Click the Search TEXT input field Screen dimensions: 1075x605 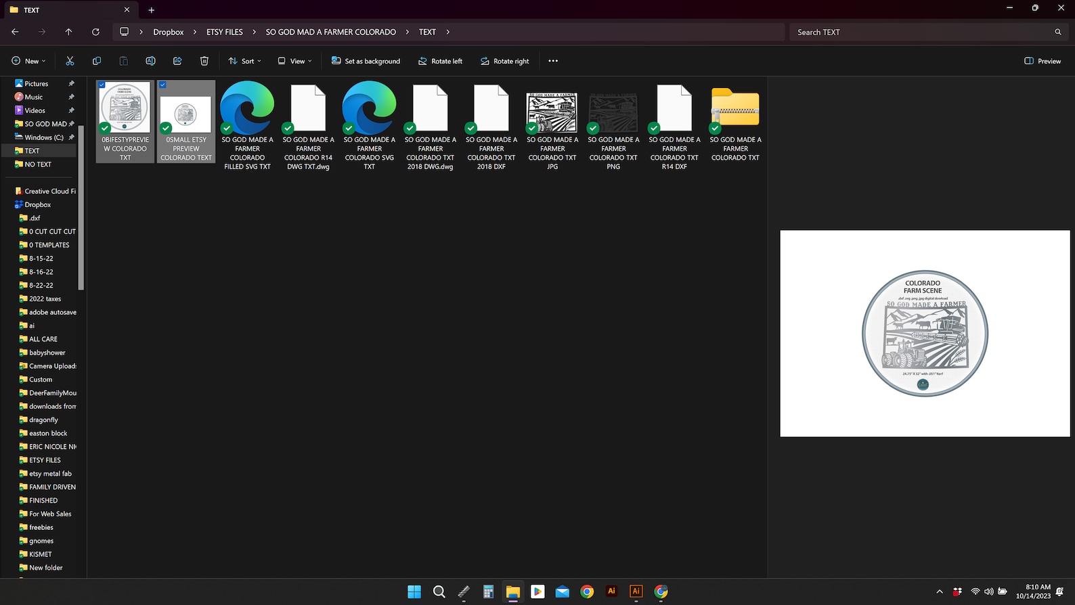pos(921,32)
